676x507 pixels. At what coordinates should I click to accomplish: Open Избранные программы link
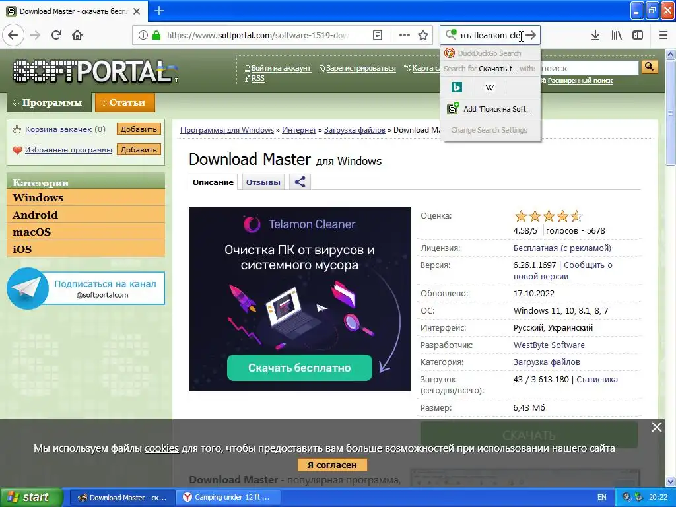point(69,150)
